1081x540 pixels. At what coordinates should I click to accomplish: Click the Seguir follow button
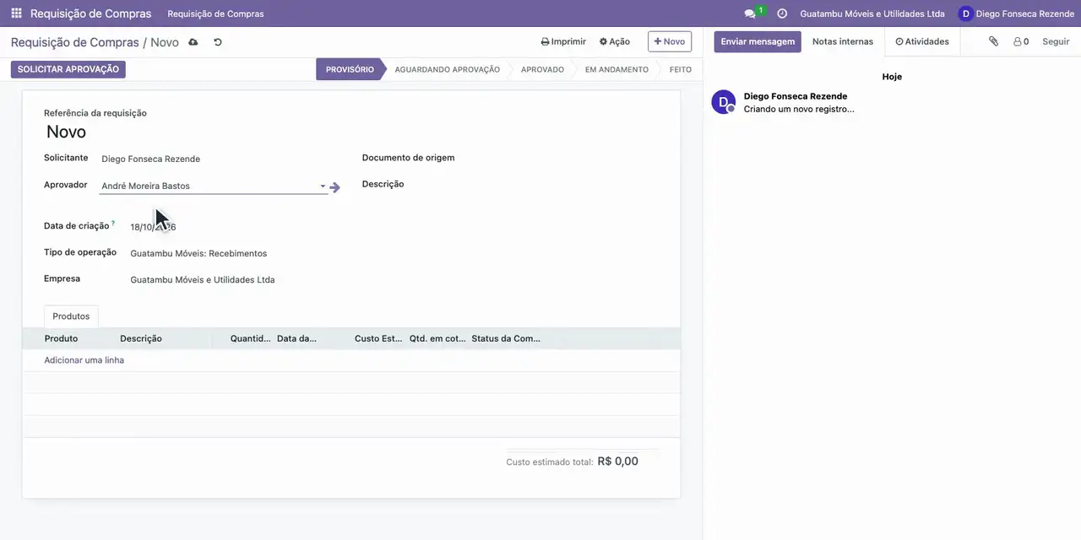point(1056,41)
